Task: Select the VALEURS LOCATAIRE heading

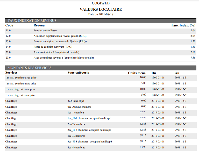Action: 101,9
